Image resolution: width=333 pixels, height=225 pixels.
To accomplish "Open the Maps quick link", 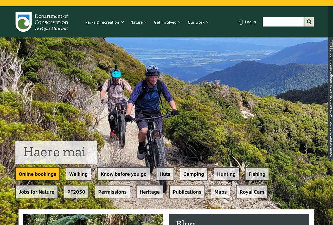I will [x=221, y=192].
